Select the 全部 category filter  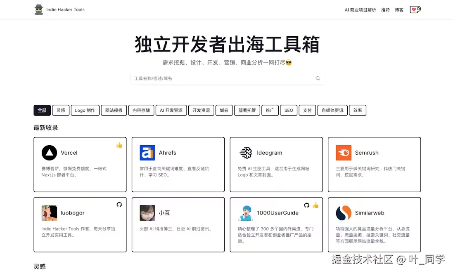coord(42,110)
